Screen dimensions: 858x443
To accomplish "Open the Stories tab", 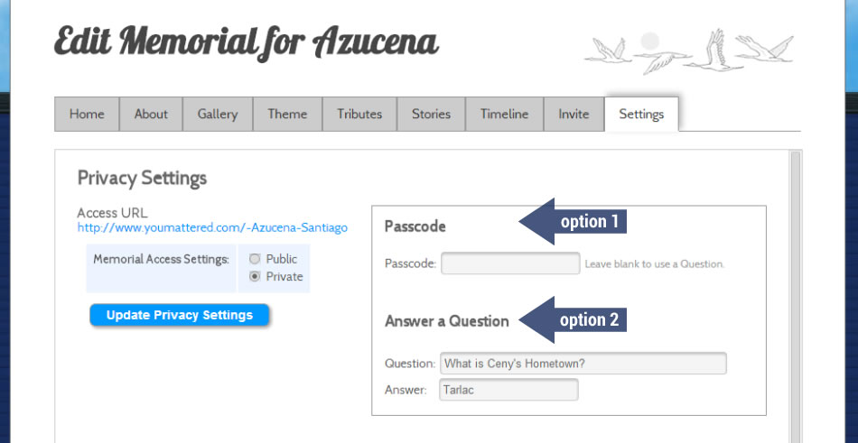I will click(x=431, y=115).
